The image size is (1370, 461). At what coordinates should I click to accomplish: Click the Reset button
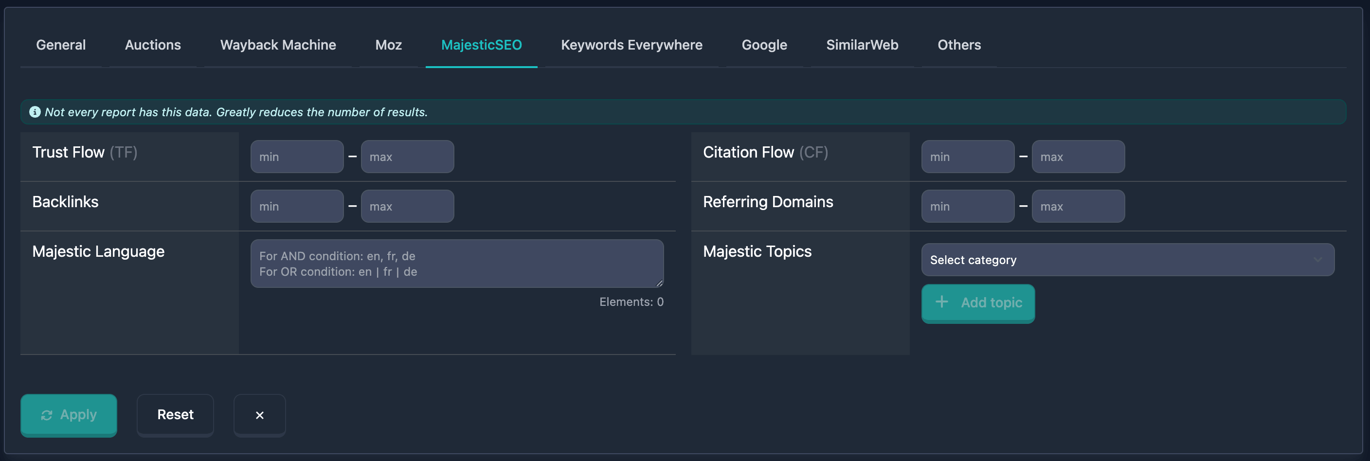click(x=175, y=415)
